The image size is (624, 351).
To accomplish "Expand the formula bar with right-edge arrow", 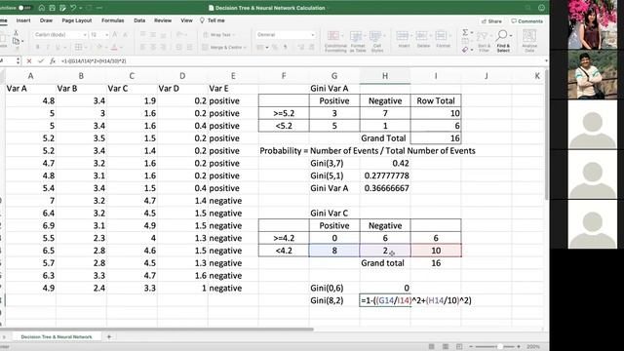I will coord(546,60).
